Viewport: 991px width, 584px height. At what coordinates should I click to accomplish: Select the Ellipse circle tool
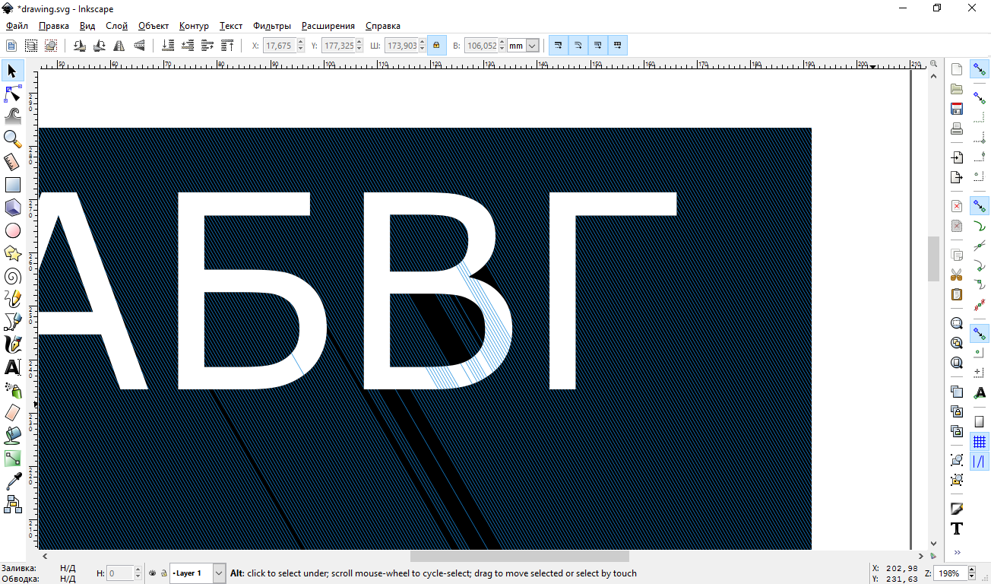(12, 230)
